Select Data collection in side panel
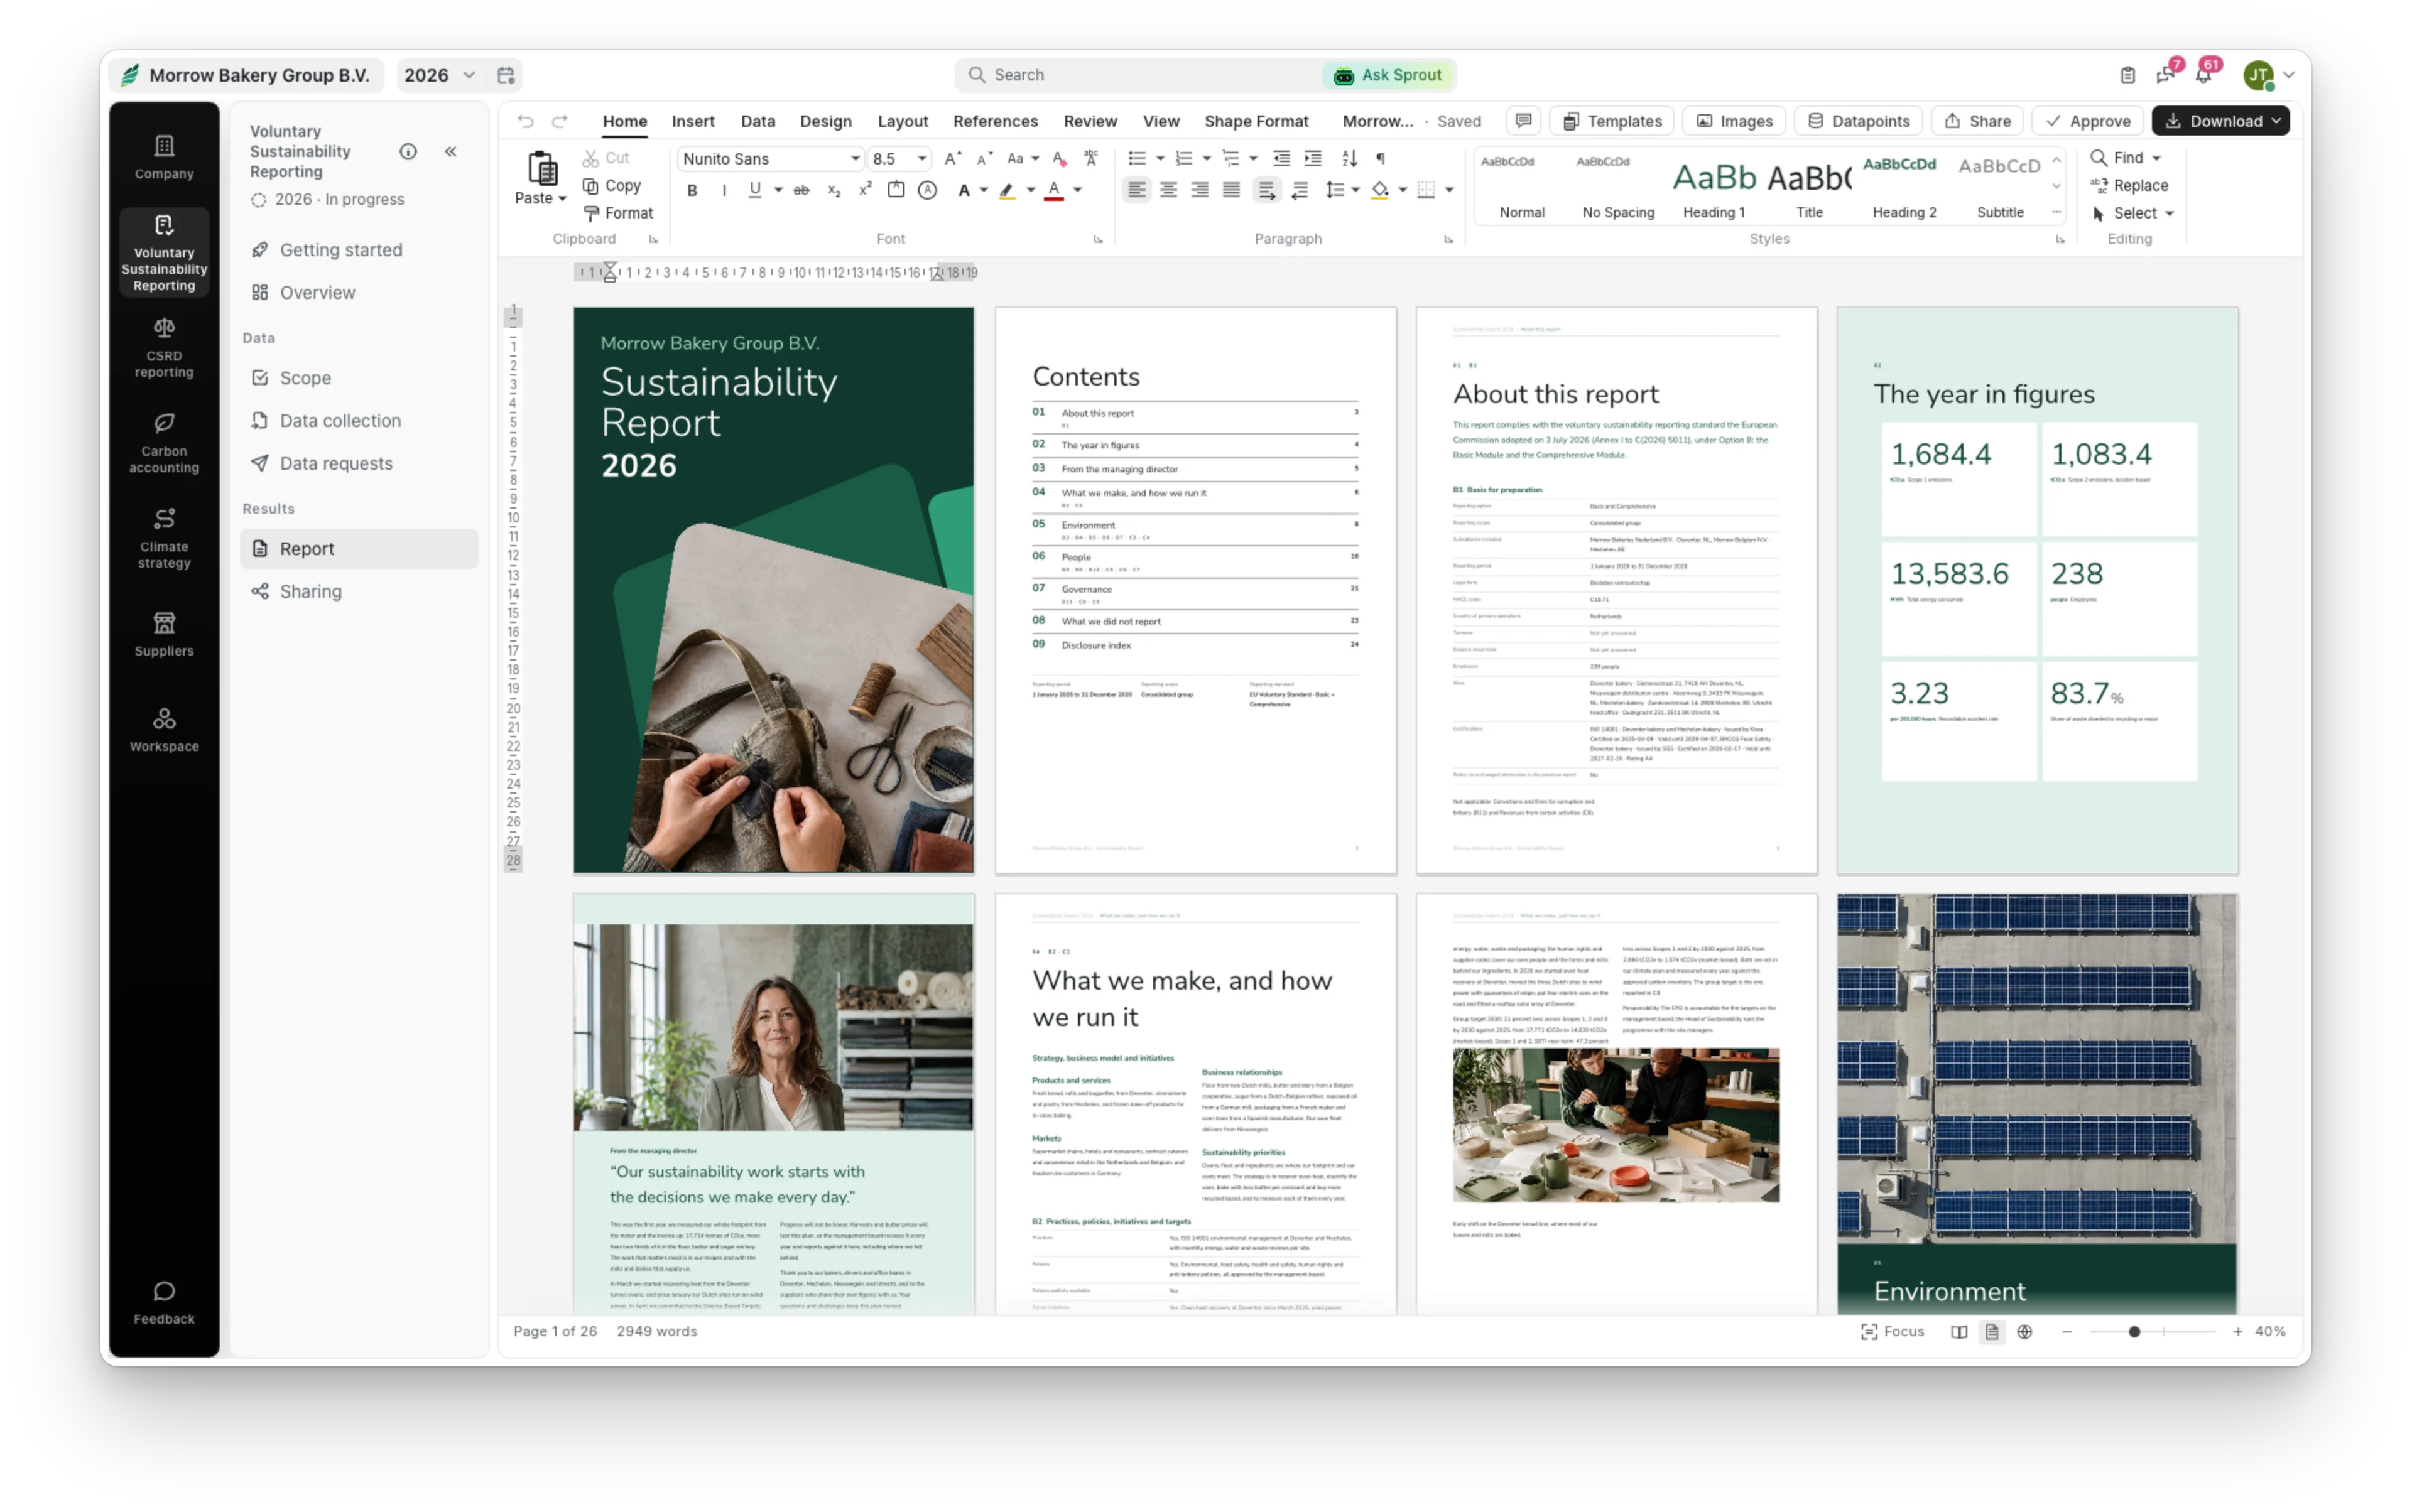Viewport: 2412px width, 1512px height. click(x=358, y=421)
